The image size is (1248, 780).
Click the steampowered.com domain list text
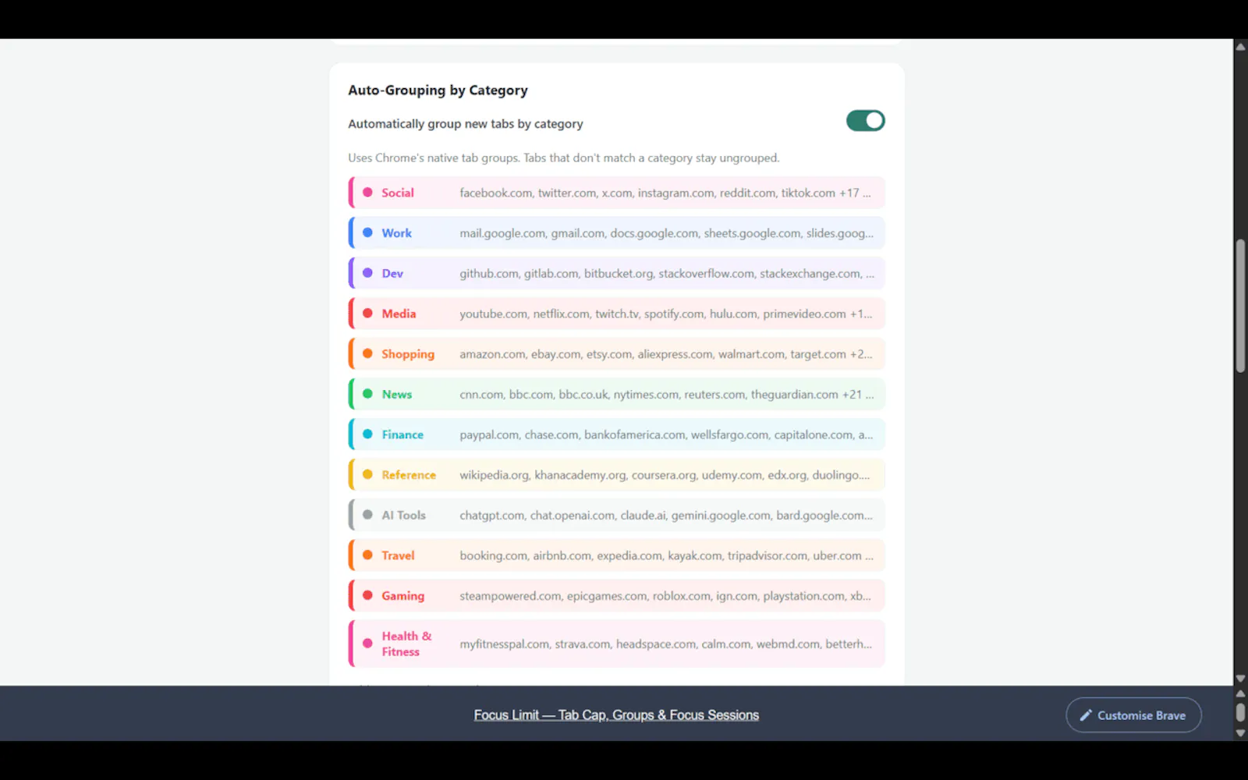(665, 596)
